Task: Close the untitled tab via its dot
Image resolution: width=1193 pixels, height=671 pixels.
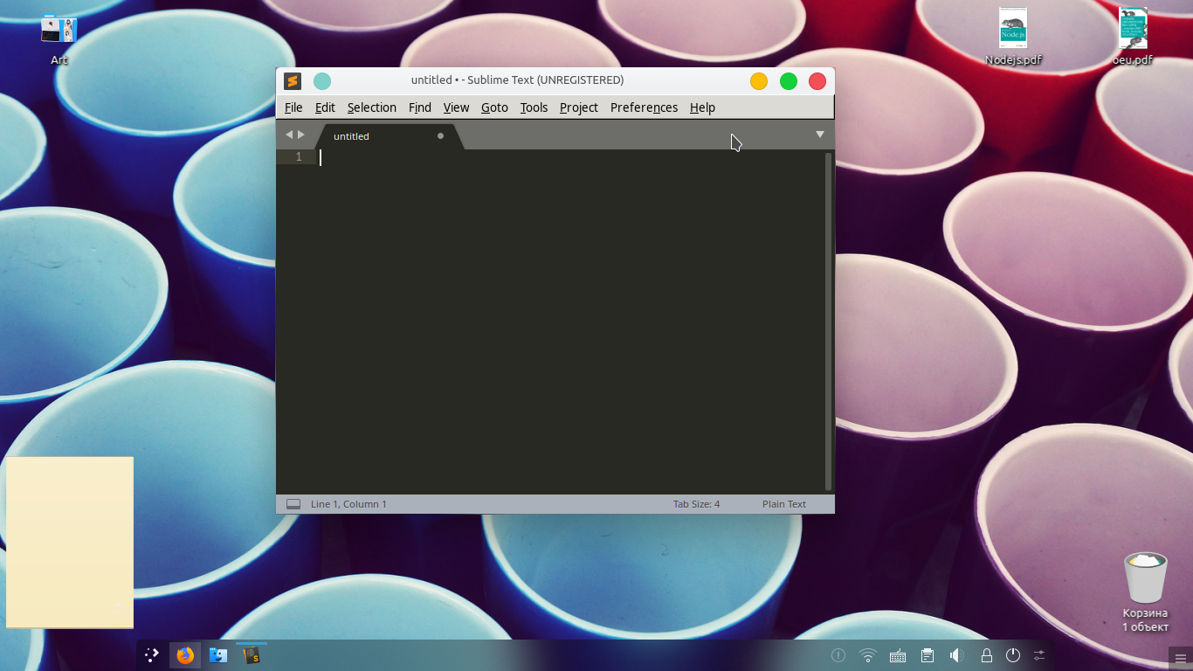Action: tap(440, 136)
